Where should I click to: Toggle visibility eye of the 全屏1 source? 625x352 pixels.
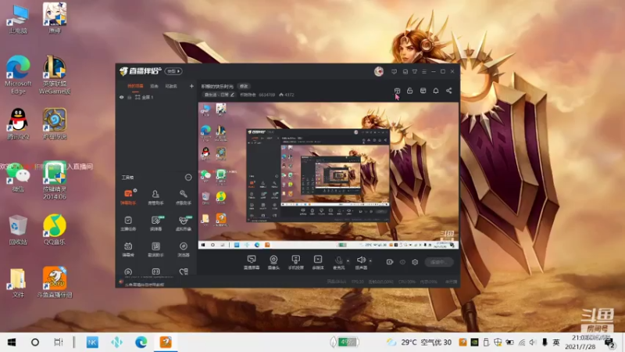tap(122, 97)
